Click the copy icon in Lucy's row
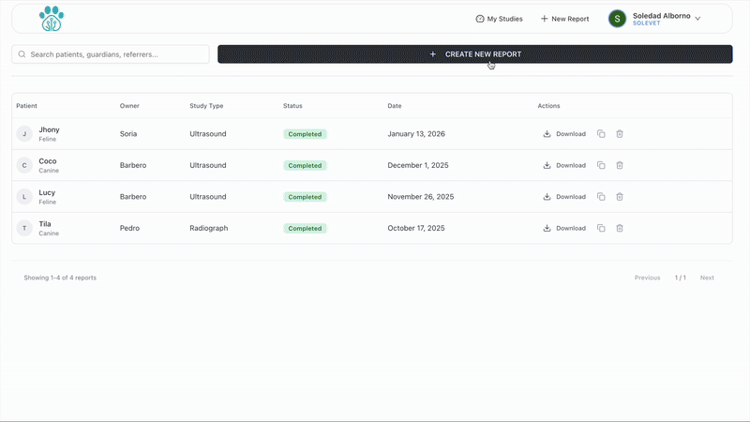This screenshot has height=422, width=750. tap(601, 197)
